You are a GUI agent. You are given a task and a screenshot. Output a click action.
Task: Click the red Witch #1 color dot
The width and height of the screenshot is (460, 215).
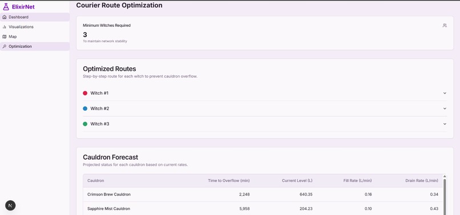(85, 93)
